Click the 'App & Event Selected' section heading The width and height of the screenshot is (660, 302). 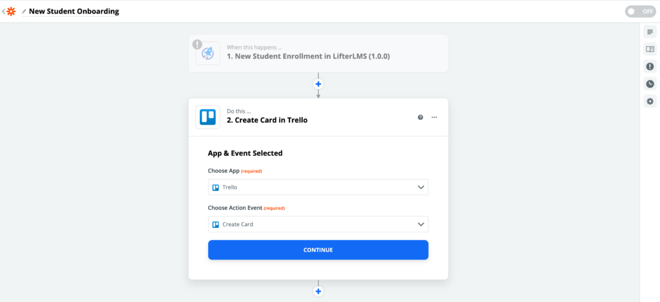(245, 153)
